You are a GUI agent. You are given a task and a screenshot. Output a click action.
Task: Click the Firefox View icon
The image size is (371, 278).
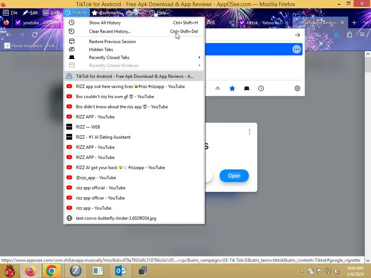[6, 23]
